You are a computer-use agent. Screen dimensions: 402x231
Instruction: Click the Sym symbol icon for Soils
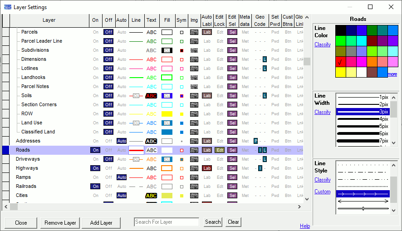coord(181,96)
